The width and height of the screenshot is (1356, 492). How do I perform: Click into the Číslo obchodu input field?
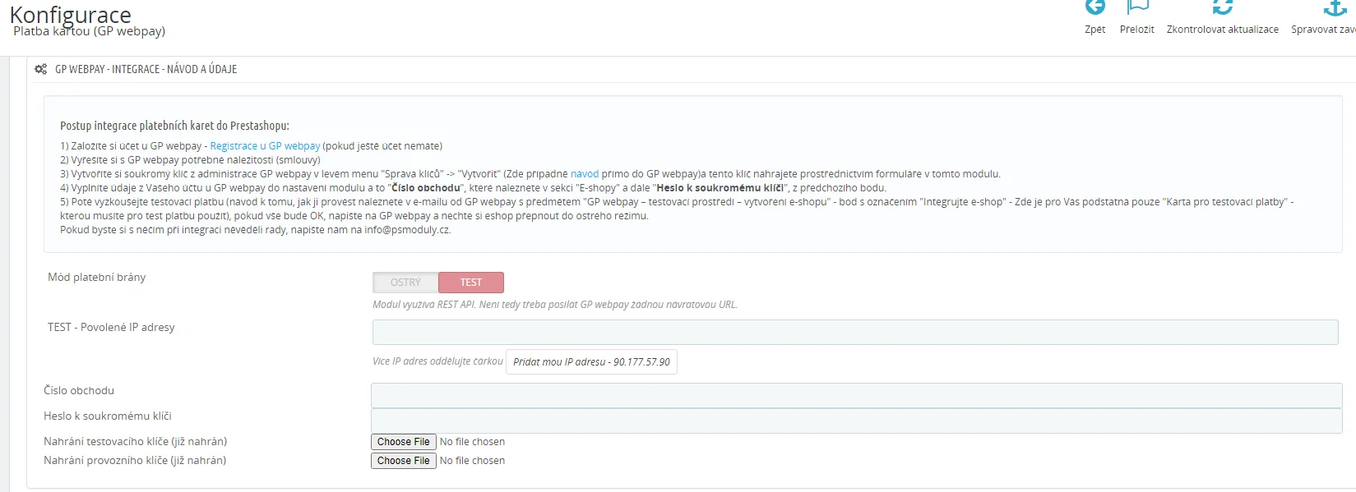[855, 395]
